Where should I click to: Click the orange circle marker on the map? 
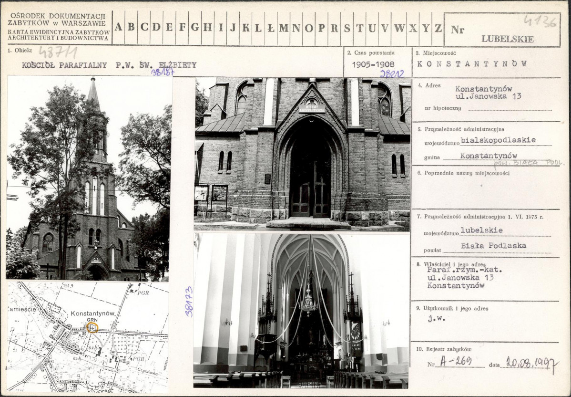pyautogui.click(x=92, y=327)
